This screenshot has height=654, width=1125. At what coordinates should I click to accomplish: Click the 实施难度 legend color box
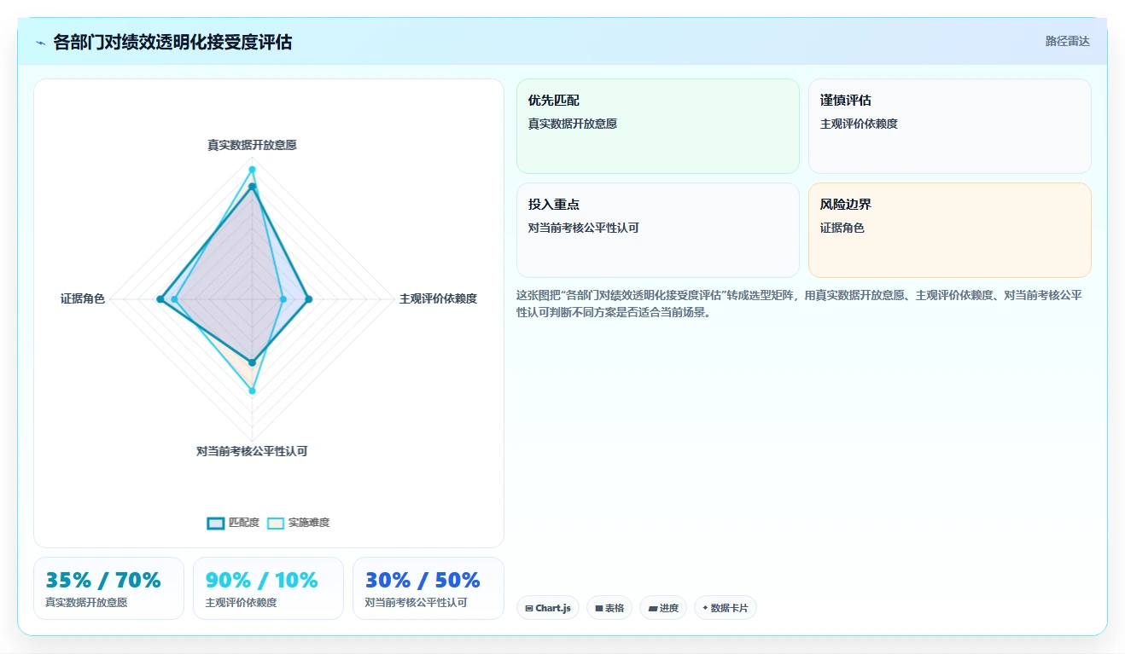[276, 523]
